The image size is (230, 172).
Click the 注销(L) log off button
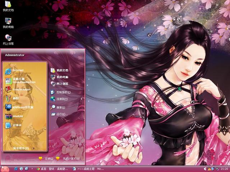point(46,158)
